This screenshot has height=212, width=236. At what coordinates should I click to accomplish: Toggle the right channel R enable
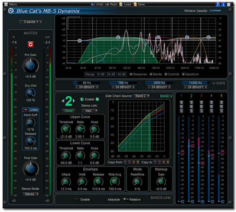click(98, 99)
